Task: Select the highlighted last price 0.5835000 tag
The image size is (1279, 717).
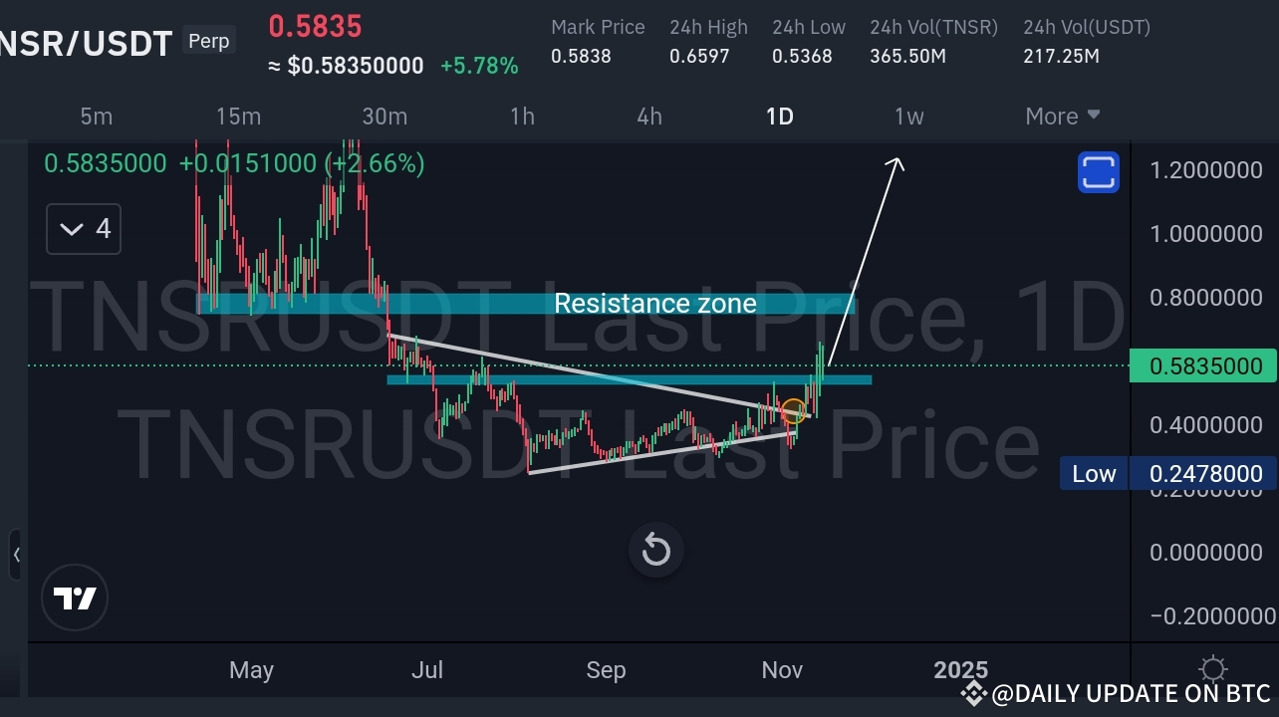Action: 1202,365
